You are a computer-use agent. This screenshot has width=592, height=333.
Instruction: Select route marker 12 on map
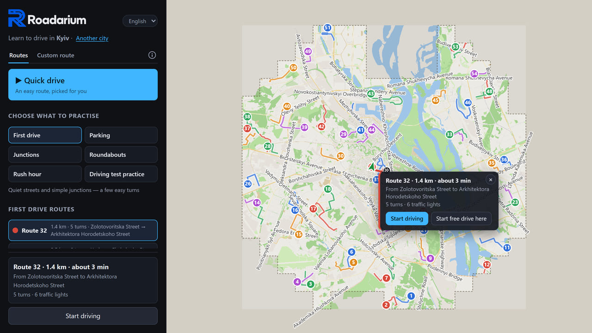coord(487,265)
